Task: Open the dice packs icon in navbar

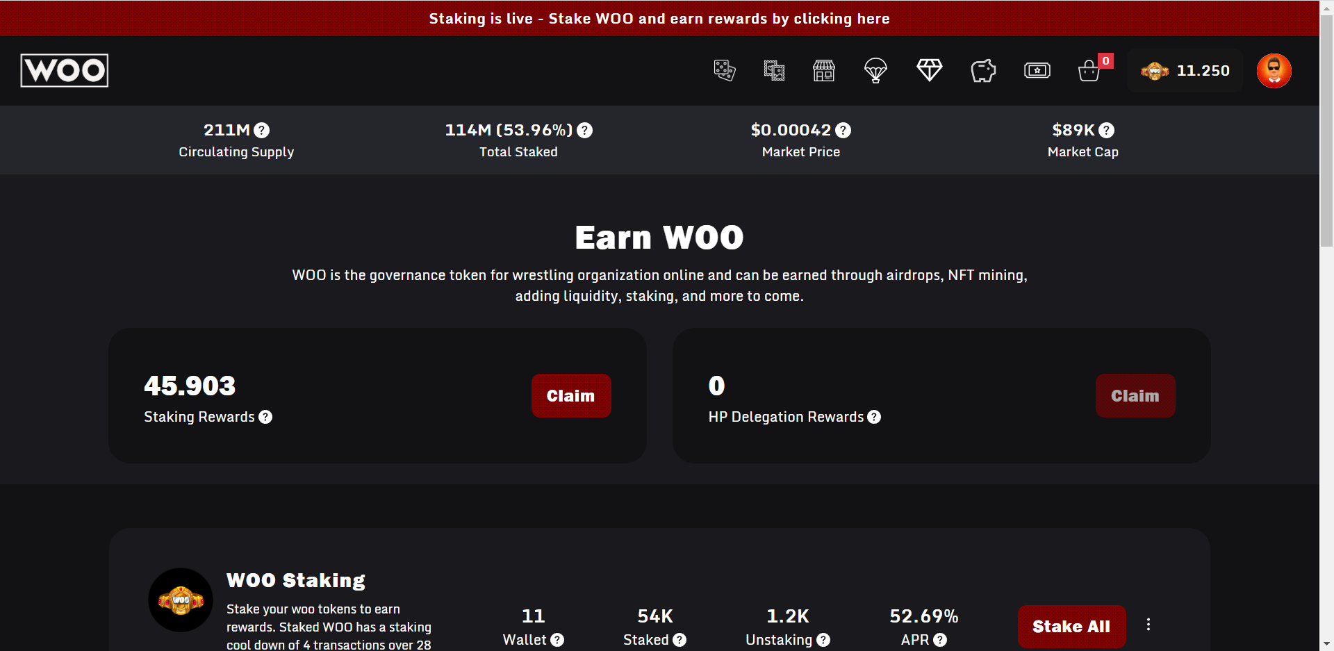Action: [x=725, y=70]
